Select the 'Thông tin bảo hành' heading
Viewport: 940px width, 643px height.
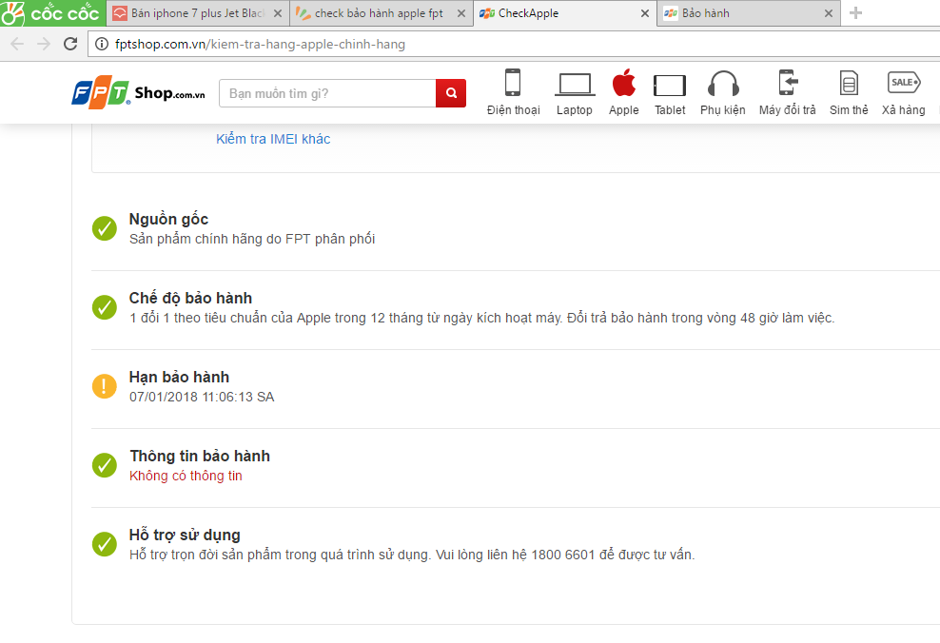point(200,456)
